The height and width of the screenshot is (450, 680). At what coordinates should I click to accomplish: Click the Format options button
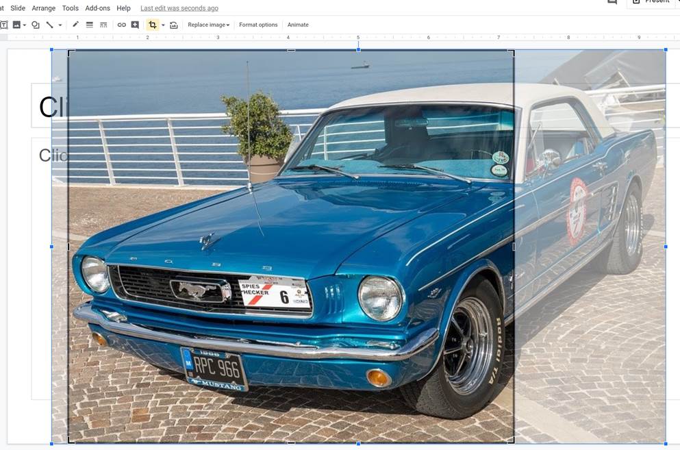(x=258, y=25)
